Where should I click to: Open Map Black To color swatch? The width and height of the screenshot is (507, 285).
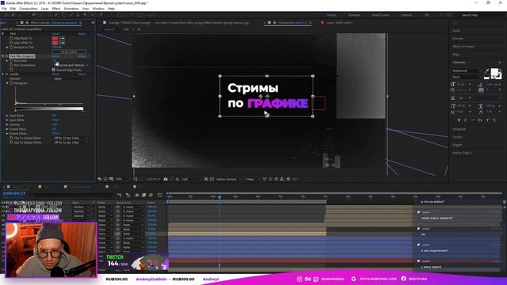[55, 39]
